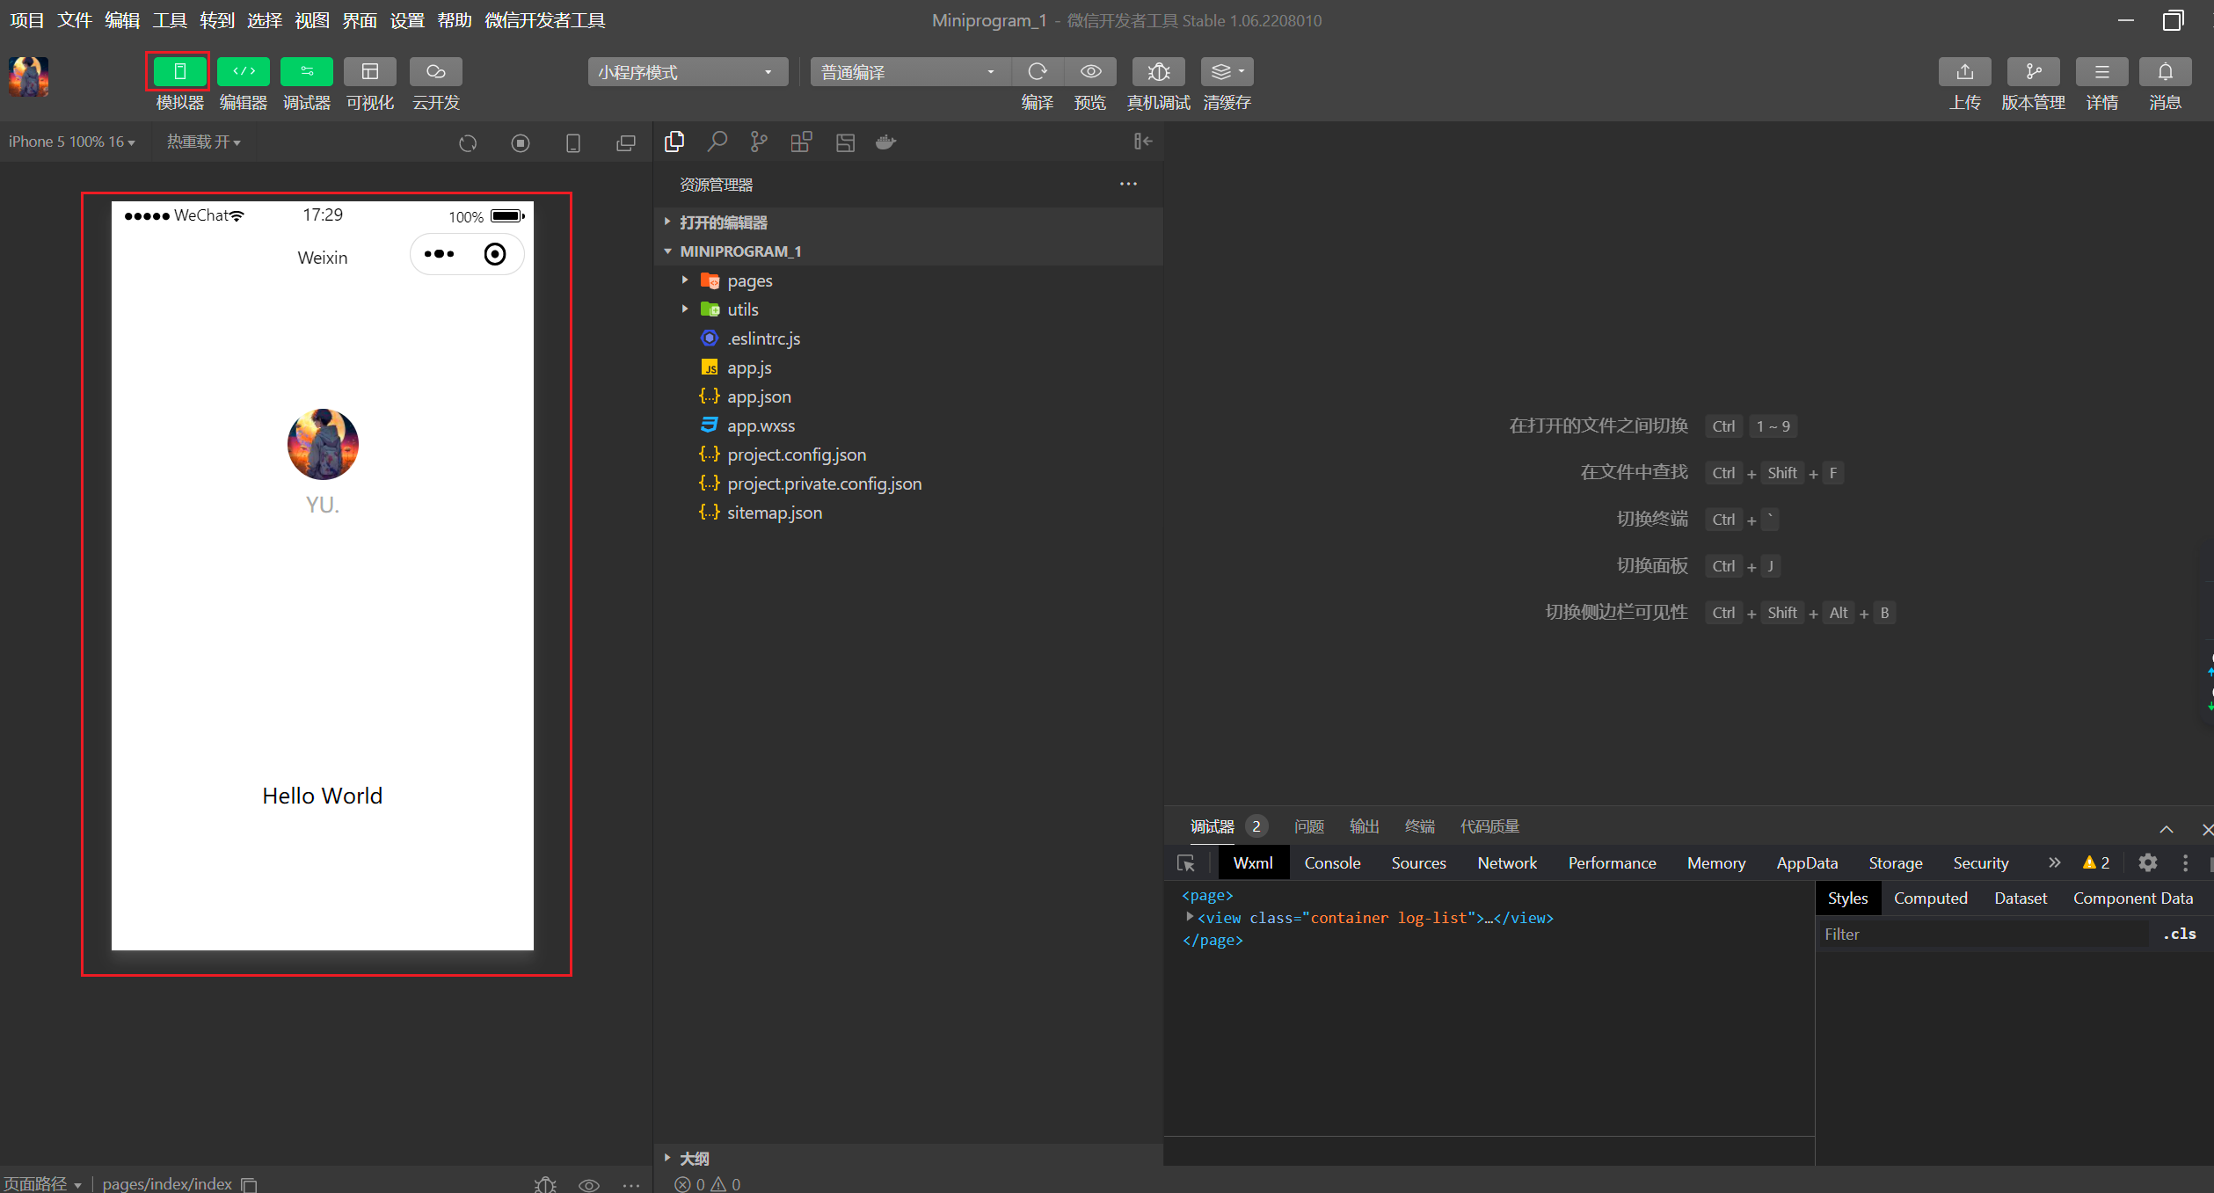The width and height of the screenshot is (2214, 1193).
Task: Open the 设置 menu
Action: click(407, 20)
